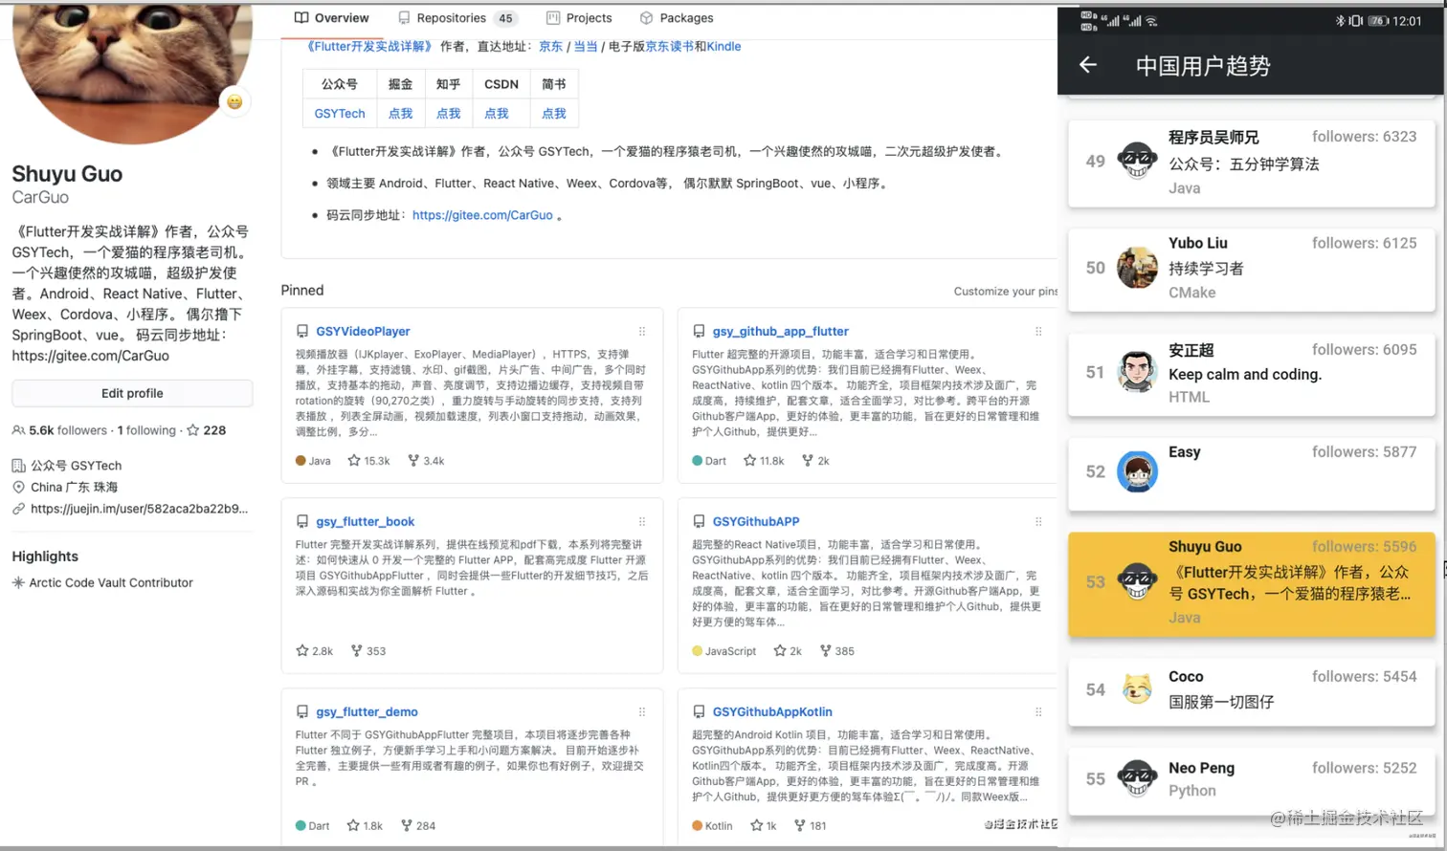The image size is (1447, 851).
Task: Click the drag handle on gsy_flutter_book card
Action: pos(642,521)
